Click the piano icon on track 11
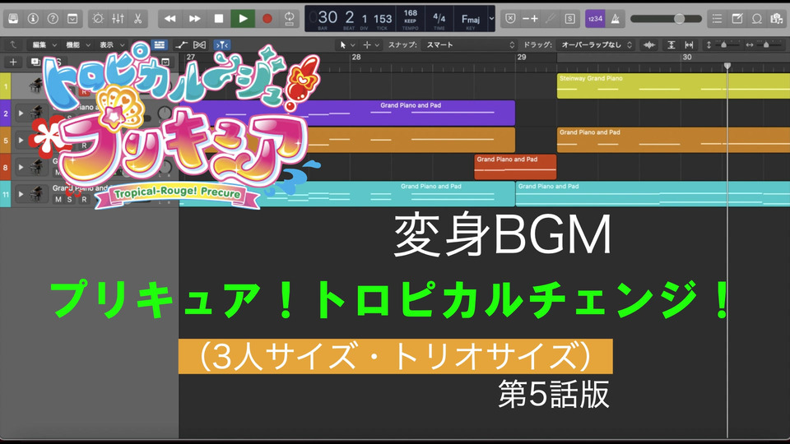 35,193
